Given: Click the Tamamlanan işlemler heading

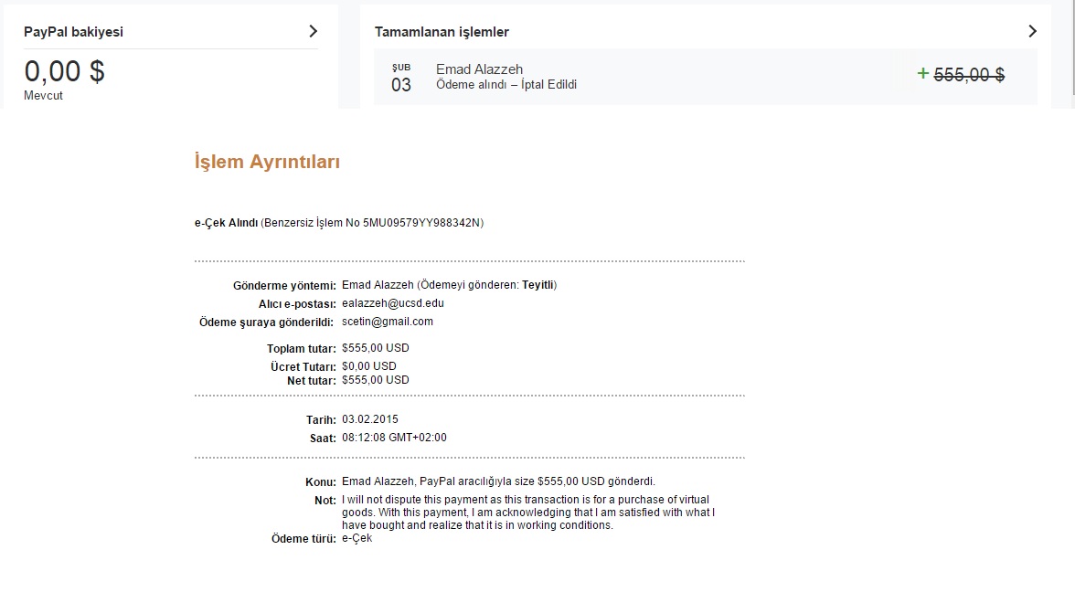Looking at the screenshot, I should click(442, 32).
